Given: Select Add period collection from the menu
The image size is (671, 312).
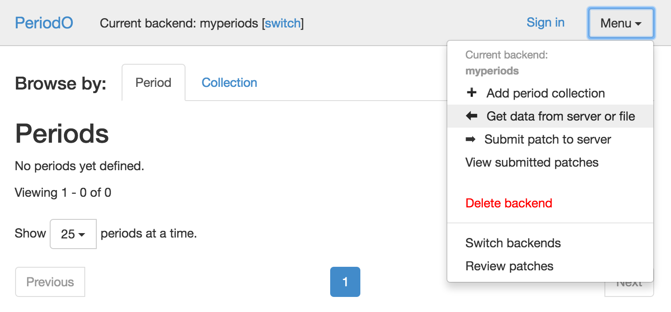Looking at the screenshot, I should 545,93.
